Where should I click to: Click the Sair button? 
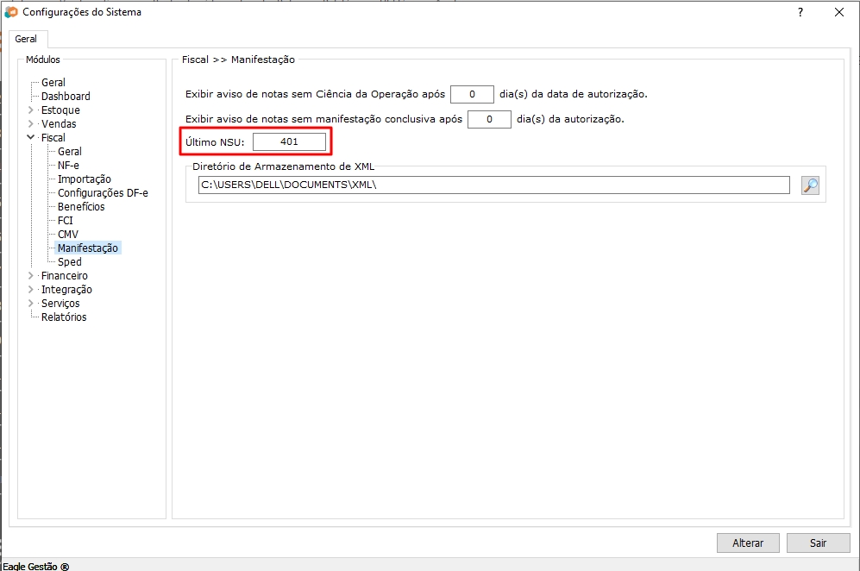coord(818,543)
